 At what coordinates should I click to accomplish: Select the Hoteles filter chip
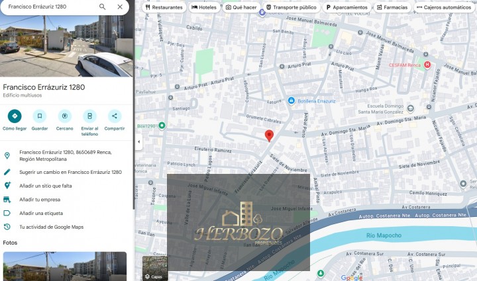204,7
